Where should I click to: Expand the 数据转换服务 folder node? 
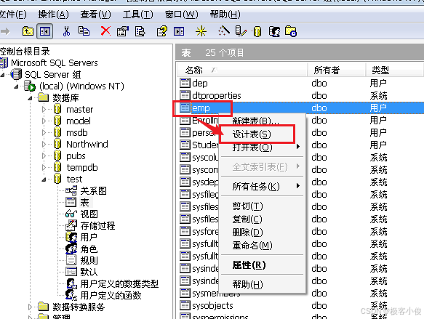point(30,307)
